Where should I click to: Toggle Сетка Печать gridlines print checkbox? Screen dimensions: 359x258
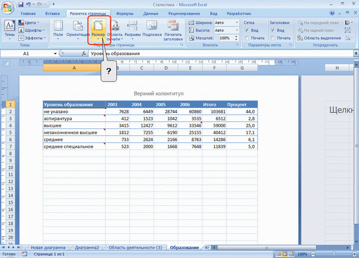(247, 38)
